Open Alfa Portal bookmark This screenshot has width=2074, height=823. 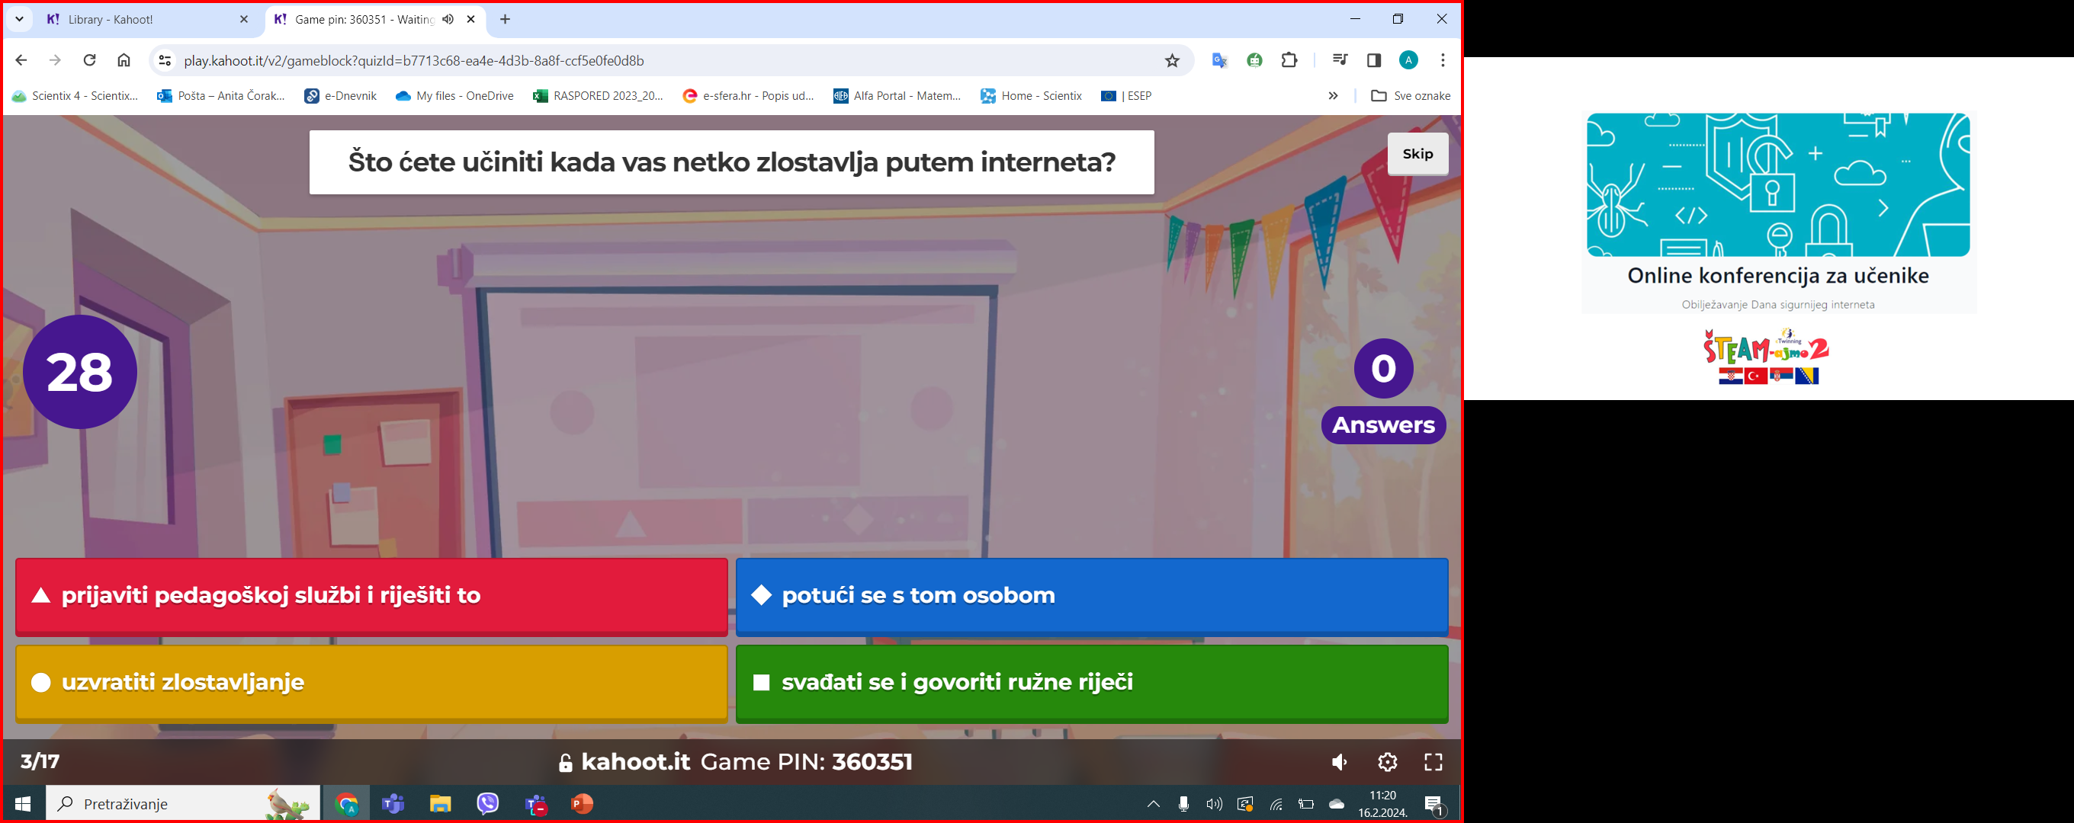pyautogui.click(x=897, y=96)
